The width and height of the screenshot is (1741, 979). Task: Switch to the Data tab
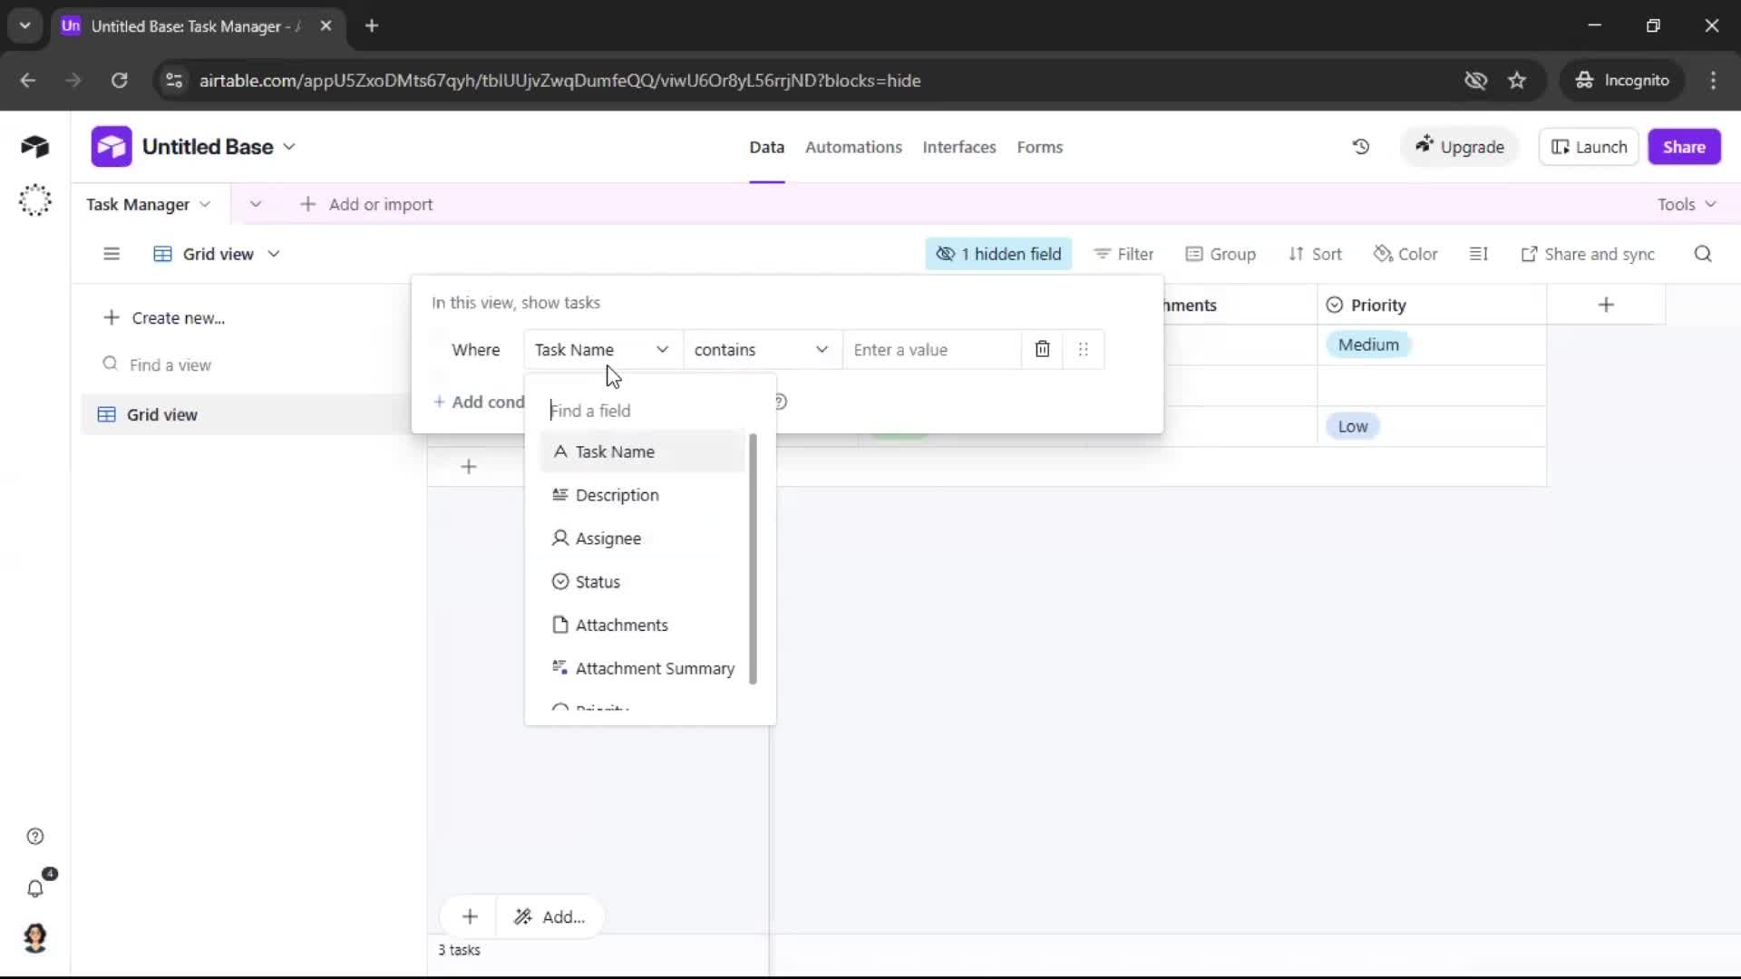766,147
